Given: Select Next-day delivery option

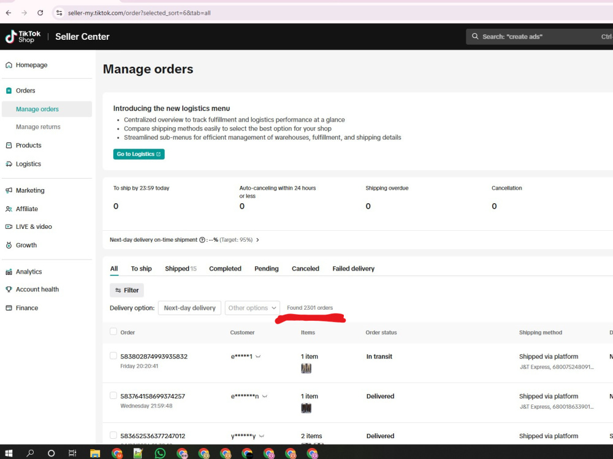Looking at the screenshot, I should coord(189,308).
